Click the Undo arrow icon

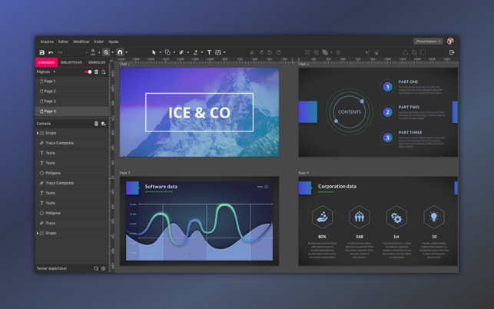[51, 52]
